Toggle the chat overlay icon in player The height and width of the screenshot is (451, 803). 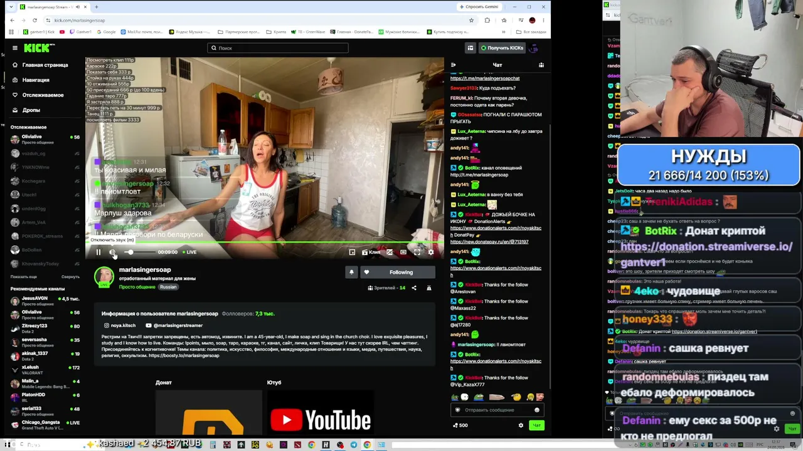[390, 252]
